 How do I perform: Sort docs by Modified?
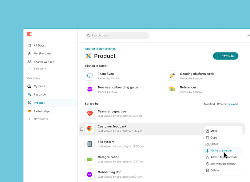tap(209, 104)
